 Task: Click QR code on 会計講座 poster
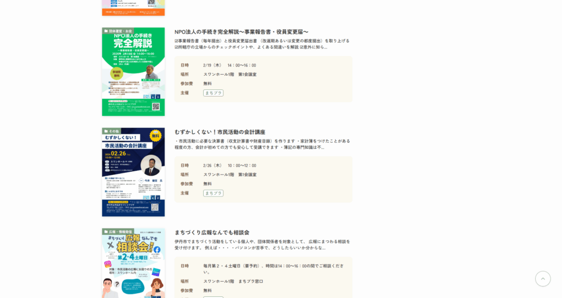click(x=155, y=207)
